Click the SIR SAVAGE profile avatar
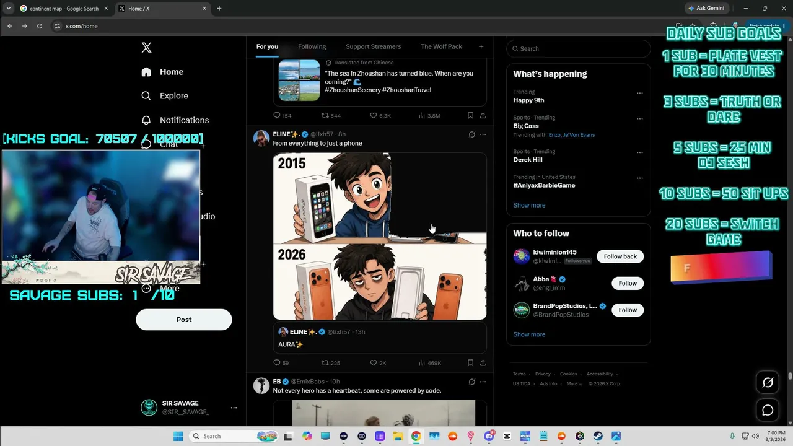 pos(149,408)
